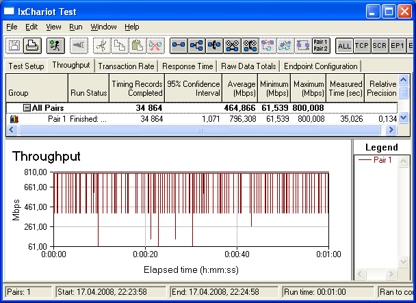Click the Pair 1 row chart icon
Image resolution: width=416 pixels, height=303 pixels.
tap(14, 119)
